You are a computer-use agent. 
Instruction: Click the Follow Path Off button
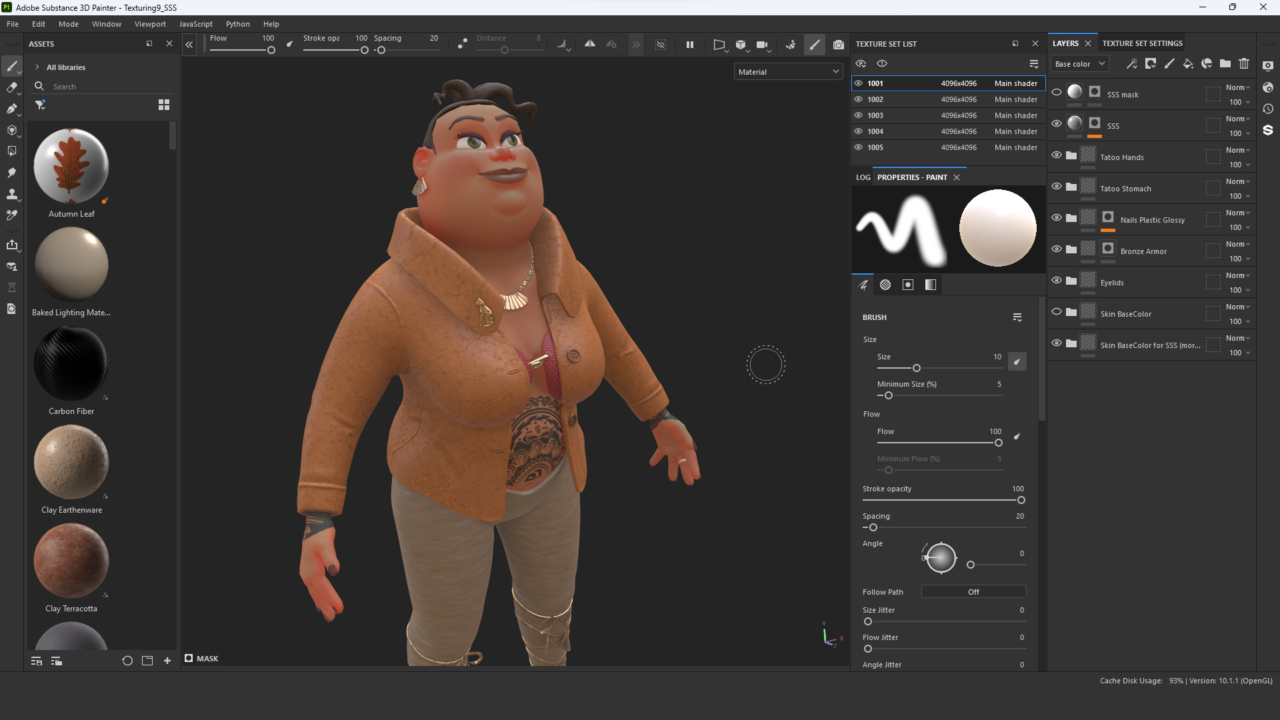tap(973, 592)
